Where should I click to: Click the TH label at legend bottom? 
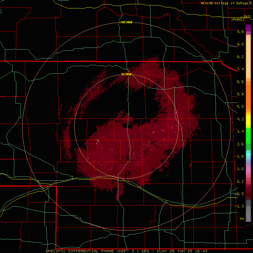point(241,219)
